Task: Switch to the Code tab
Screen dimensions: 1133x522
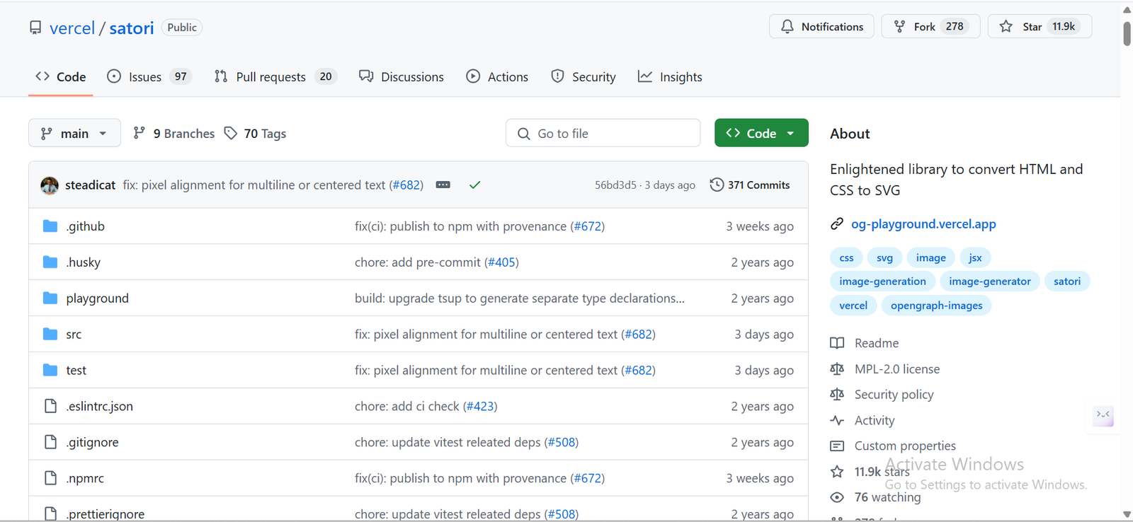Action: coord(61,77)
